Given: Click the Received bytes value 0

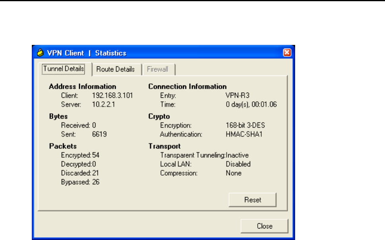Looking at the screenshot, I should click(x=94, y=126).
